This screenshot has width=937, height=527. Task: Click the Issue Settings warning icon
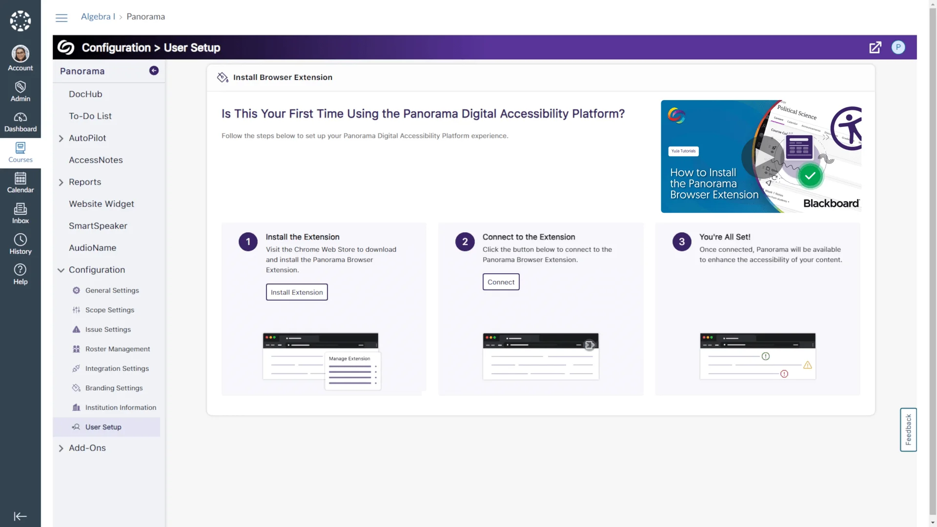(76, 329)
